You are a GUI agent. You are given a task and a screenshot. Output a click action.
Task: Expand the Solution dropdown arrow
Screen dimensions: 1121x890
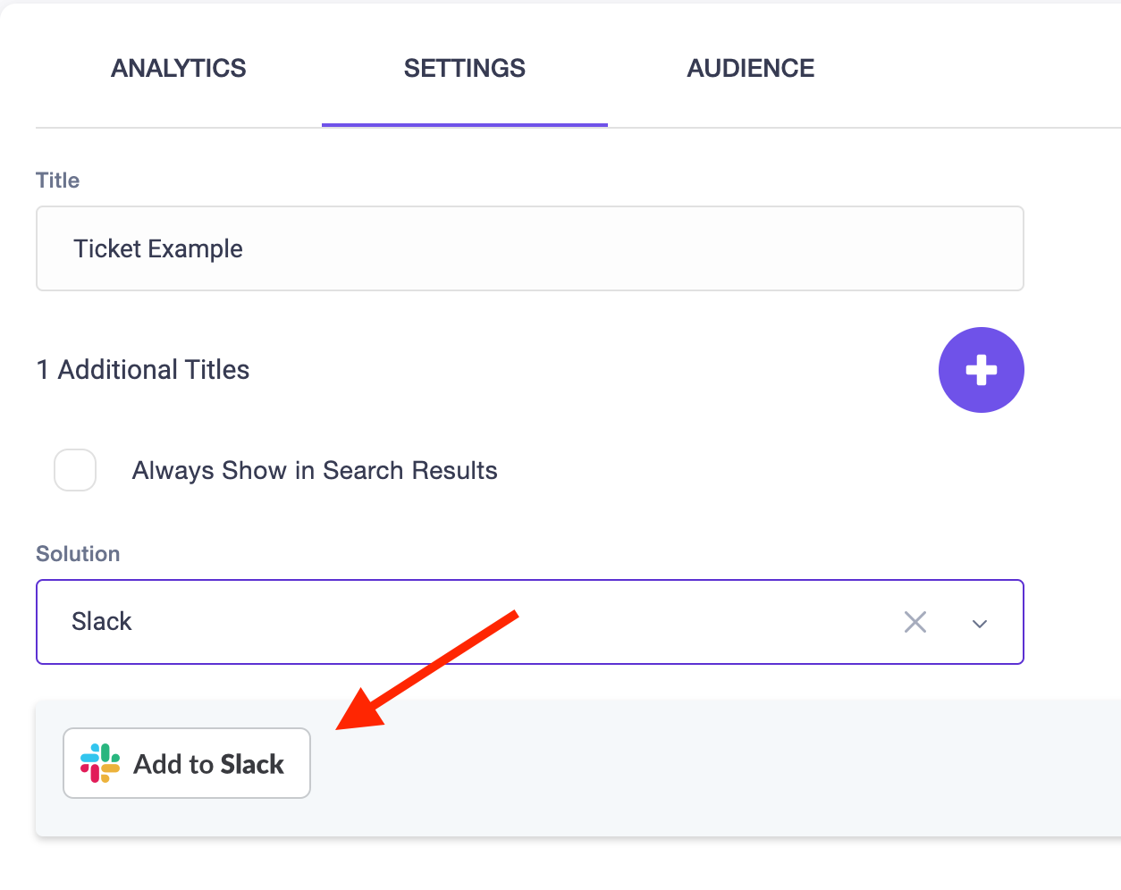click(x=980, y=624)
